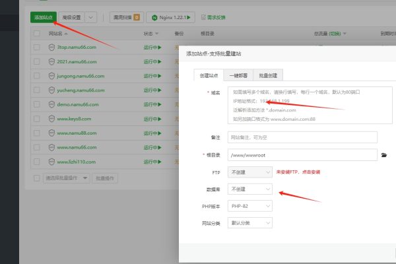The height and width of the screenshot is (264, 396).
Task: Toggle 运行中 status for demo.namu66.com
Action: click(x=152, y=104)
